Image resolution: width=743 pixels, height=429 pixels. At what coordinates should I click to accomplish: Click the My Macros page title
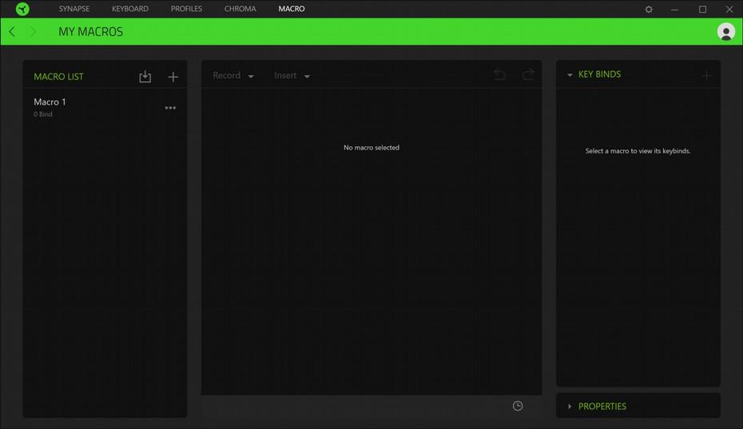click(x=90, y=32)
